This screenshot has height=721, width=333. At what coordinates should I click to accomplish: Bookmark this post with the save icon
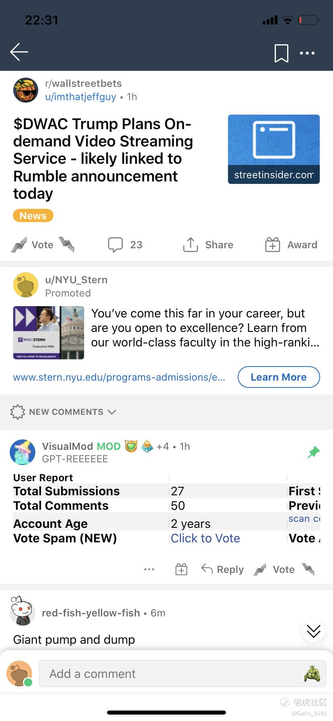pyautogui.click(x=281, y=53)
